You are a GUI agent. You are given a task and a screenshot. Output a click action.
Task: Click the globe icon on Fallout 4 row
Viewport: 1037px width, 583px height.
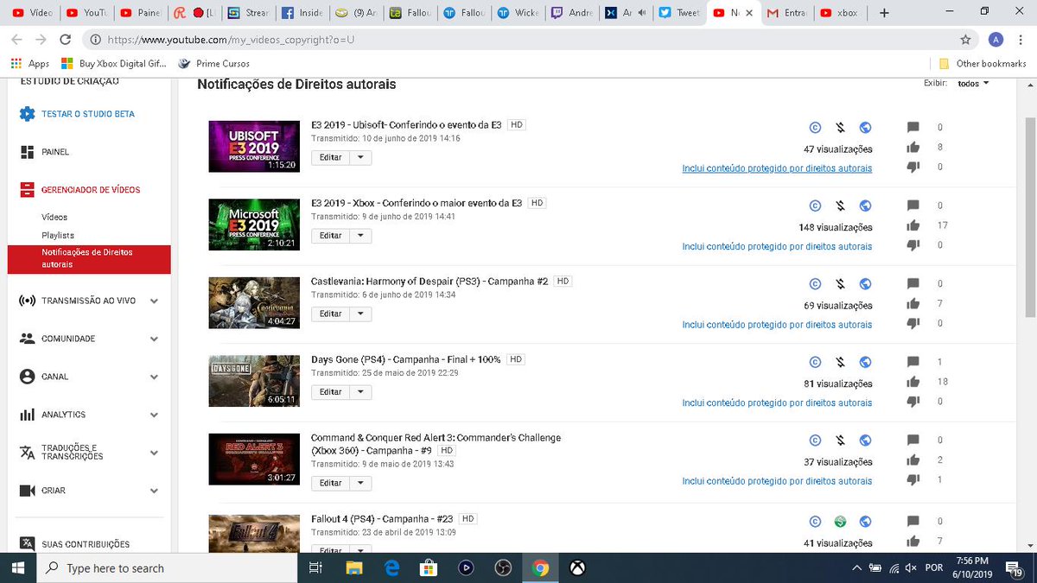(866, 522)
